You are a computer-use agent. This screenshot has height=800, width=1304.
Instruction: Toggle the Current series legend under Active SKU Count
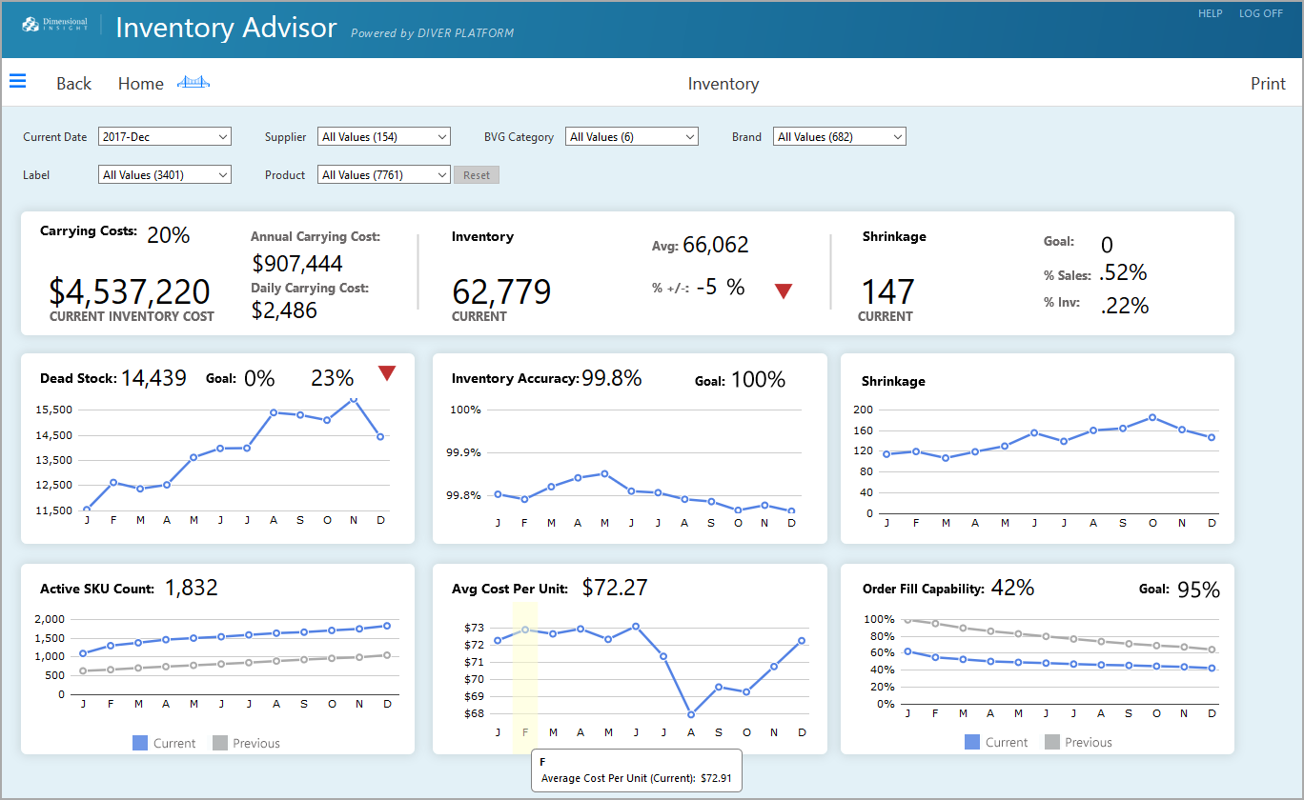[165, 742]
